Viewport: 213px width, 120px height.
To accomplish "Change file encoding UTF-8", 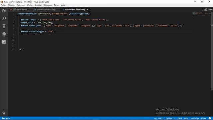I will (x=179, y=118).
